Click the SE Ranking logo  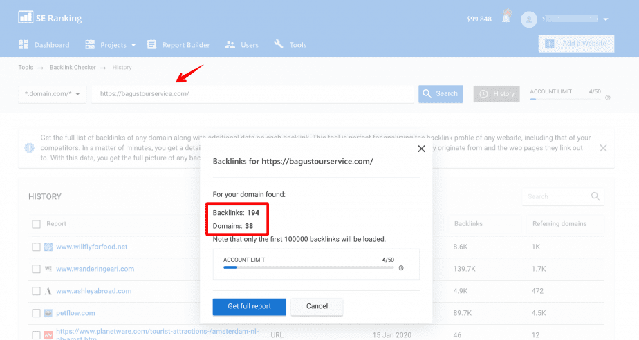(x=50, y=18)
